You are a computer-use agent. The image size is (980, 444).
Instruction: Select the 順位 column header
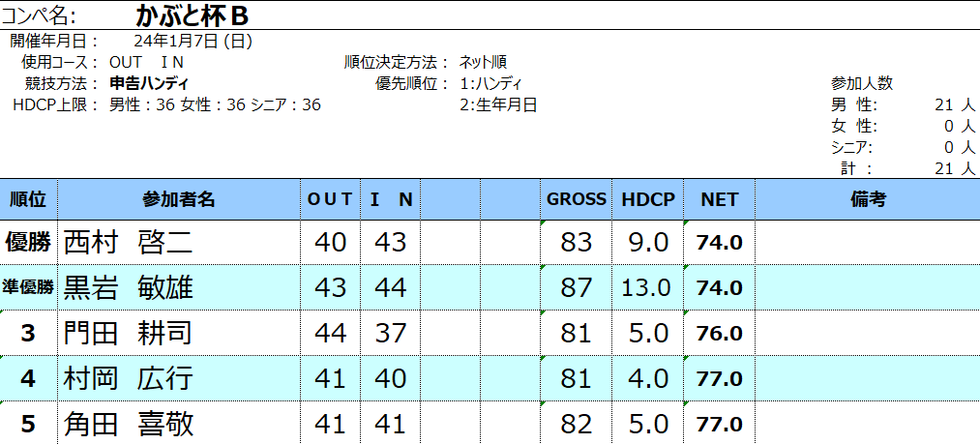click(x=29, y=199)
